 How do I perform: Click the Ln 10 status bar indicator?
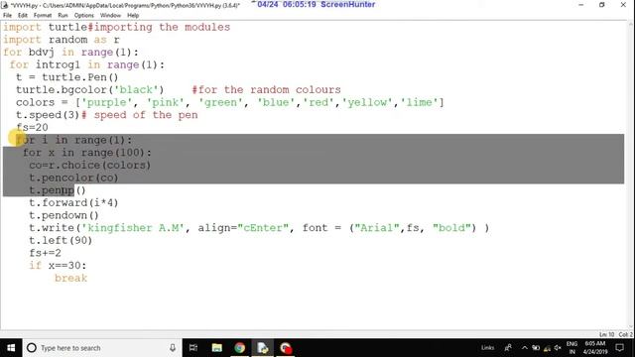point(606,334)
